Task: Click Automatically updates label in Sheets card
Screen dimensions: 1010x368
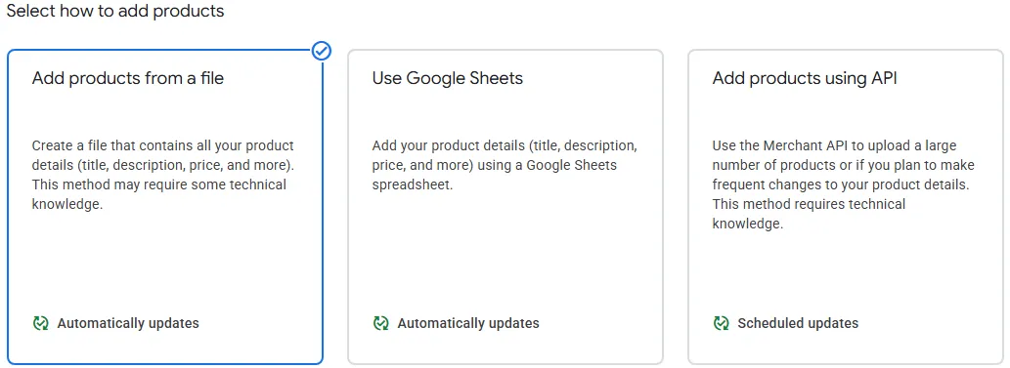Action: (468, 323)
